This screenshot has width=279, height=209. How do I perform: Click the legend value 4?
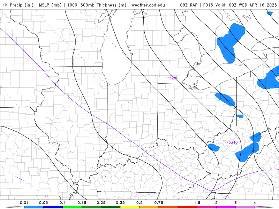(x=255, y=203)
